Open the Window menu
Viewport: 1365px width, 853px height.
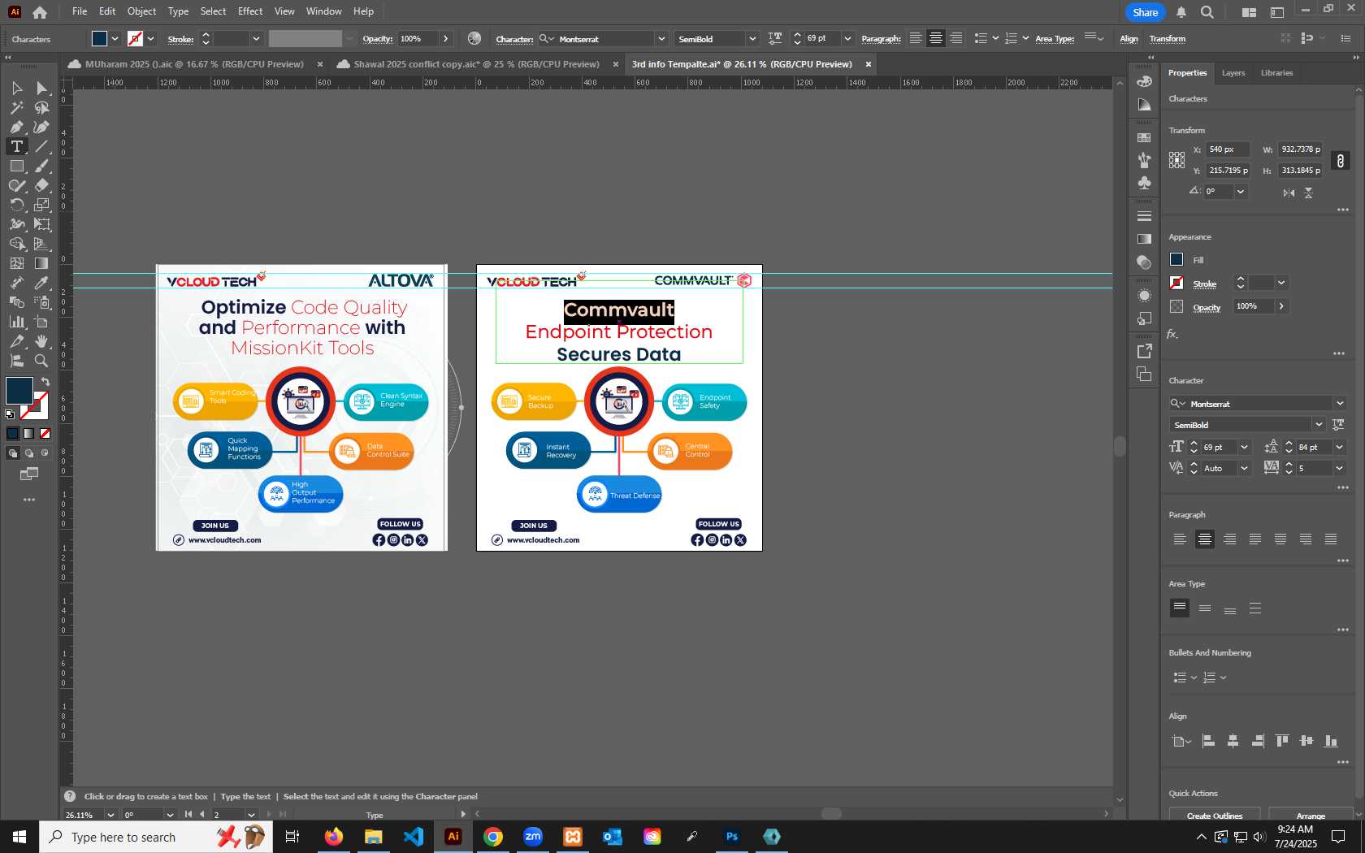tap(323, 11)
